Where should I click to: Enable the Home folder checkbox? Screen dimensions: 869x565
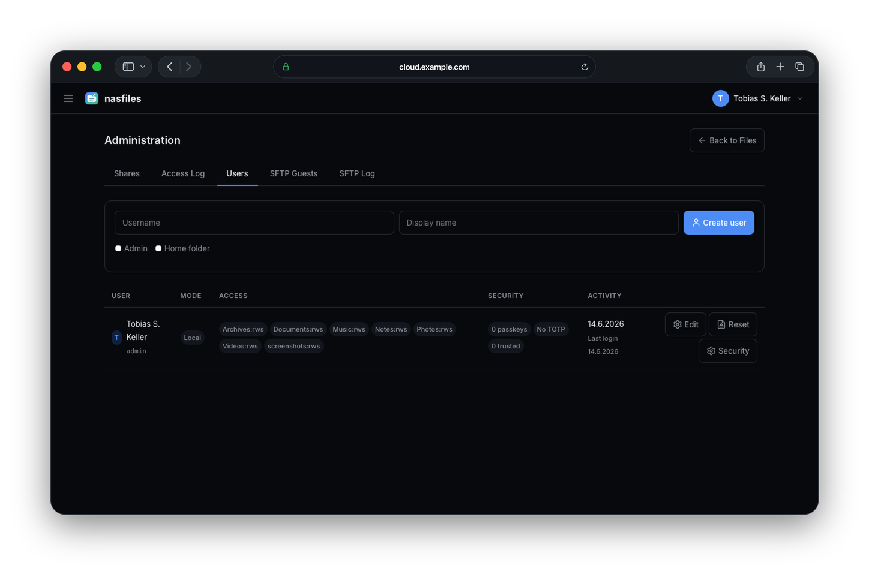click(x=158, y=248)
